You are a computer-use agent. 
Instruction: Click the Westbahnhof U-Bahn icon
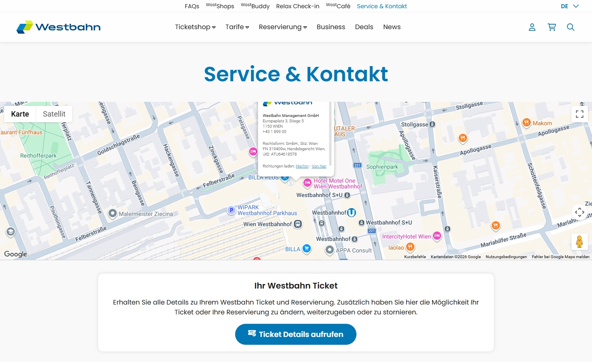(x=351, y=213)
